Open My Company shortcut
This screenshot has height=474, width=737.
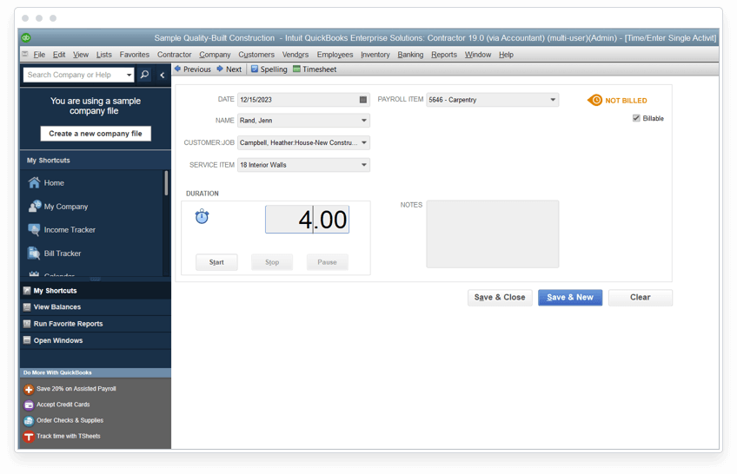click(58, 206)
